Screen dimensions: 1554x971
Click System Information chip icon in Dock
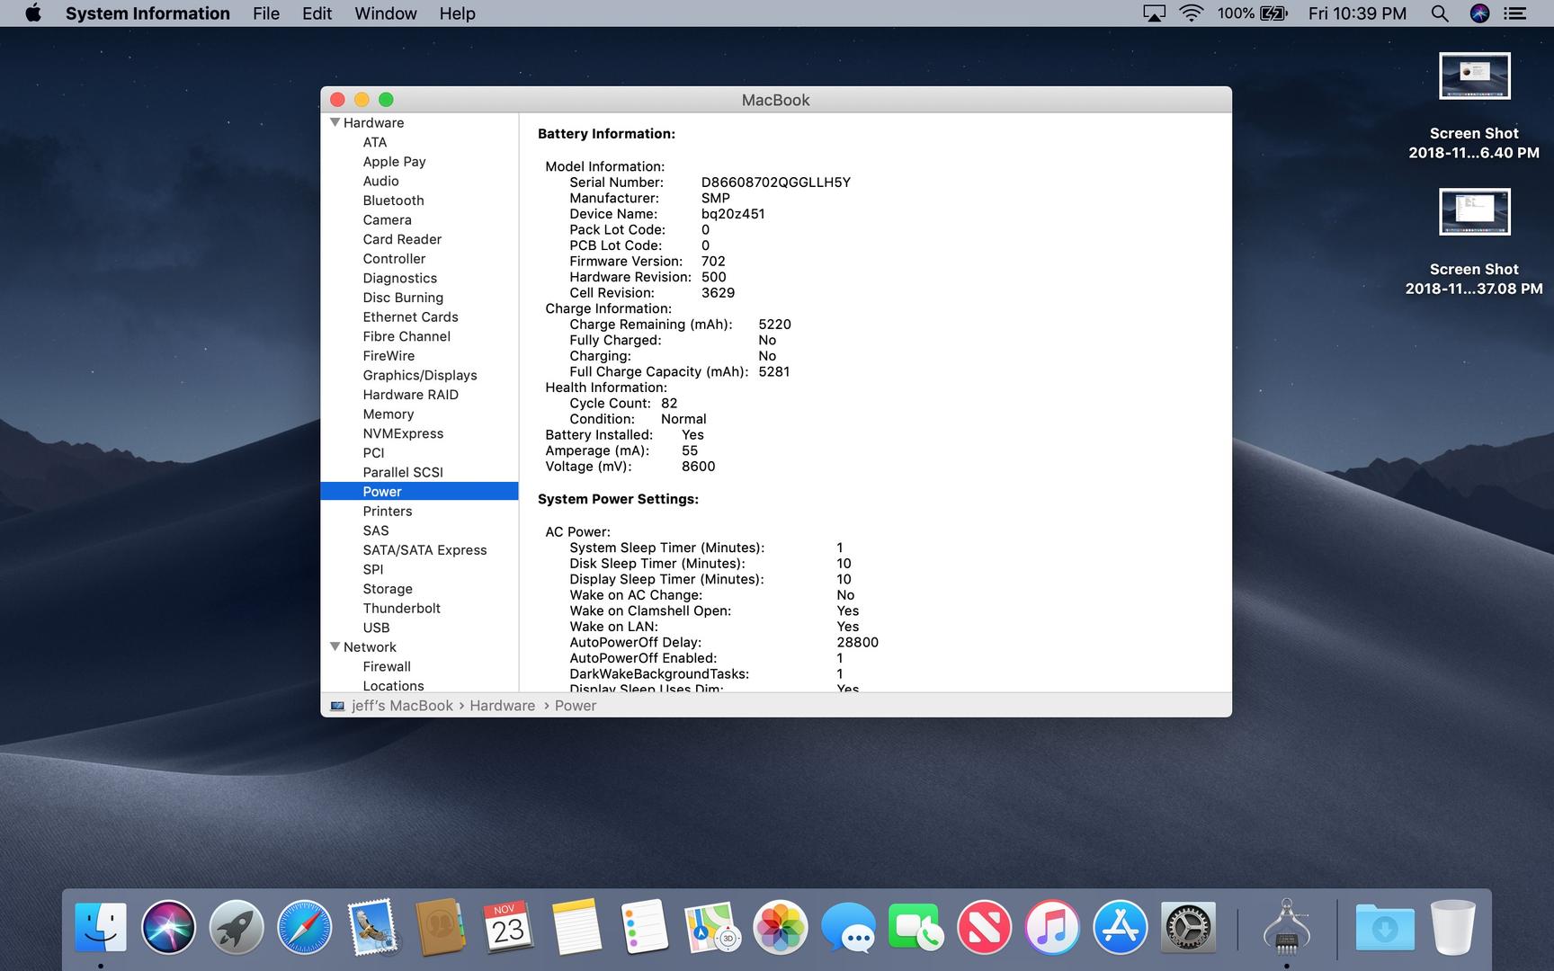tap(1286, 927)
